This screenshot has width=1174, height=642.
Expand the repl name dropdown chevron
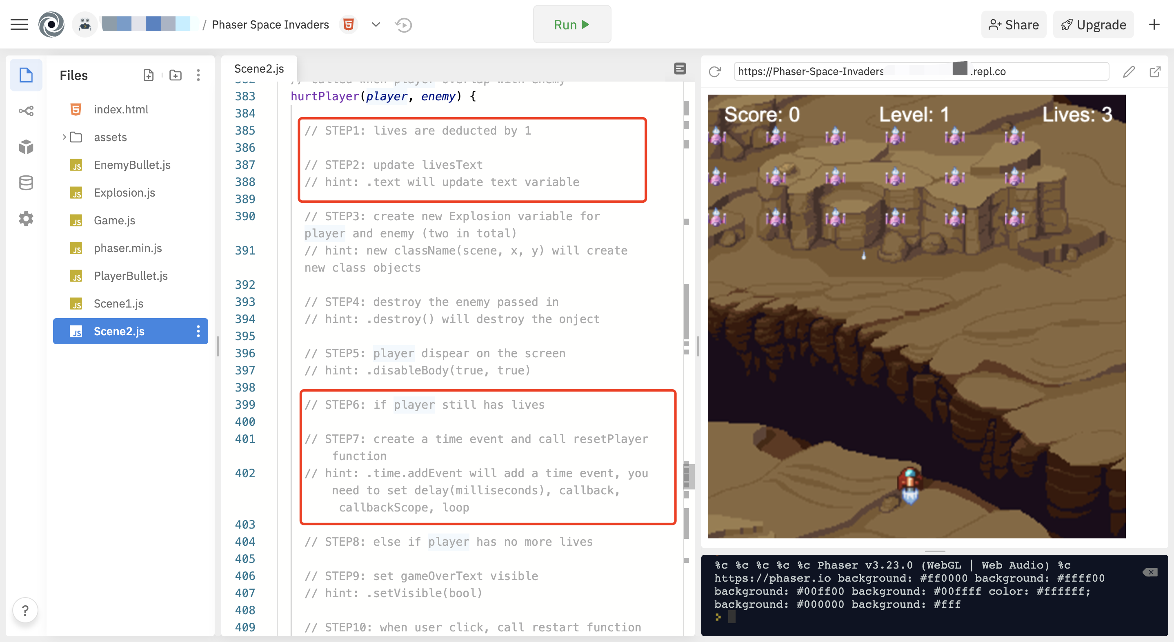click(376, 24)
